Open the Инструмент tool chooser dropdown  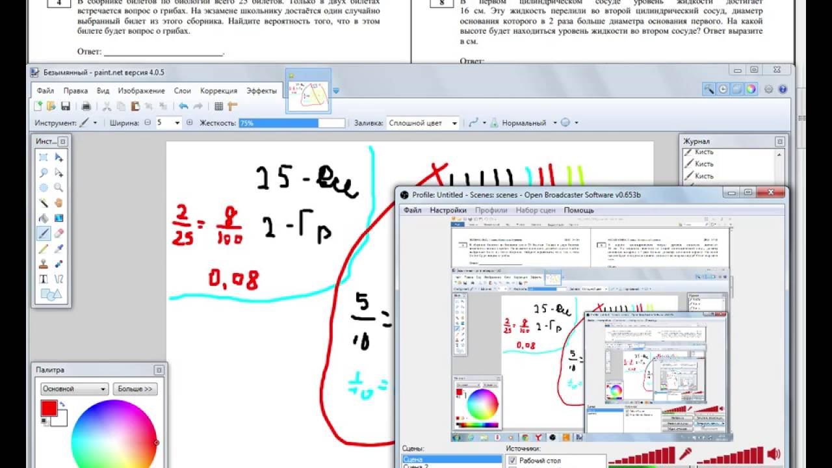tap(88, 122)
